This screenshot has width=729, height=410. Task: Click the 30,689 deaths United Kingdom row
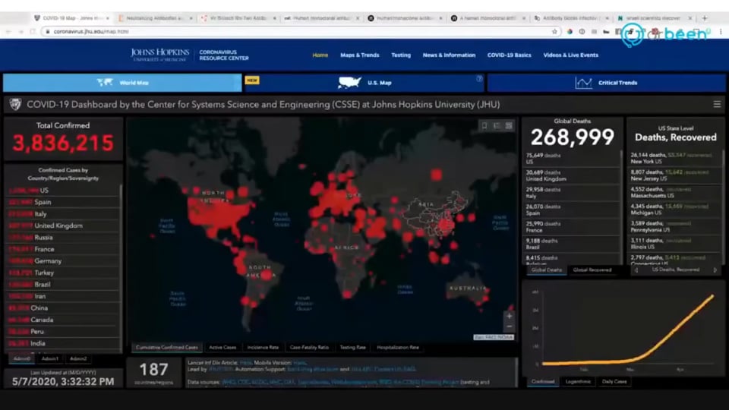tap(572, 175)
